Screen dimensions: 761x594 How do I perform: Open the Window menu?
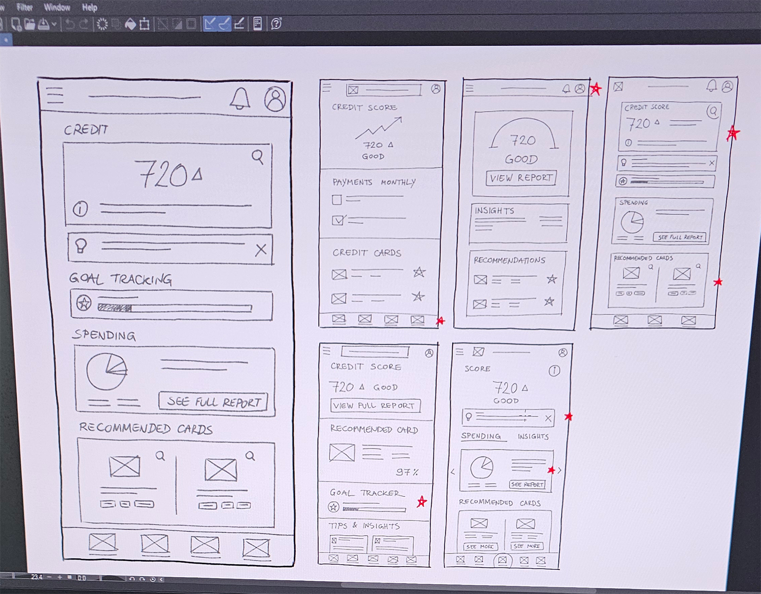56,7
